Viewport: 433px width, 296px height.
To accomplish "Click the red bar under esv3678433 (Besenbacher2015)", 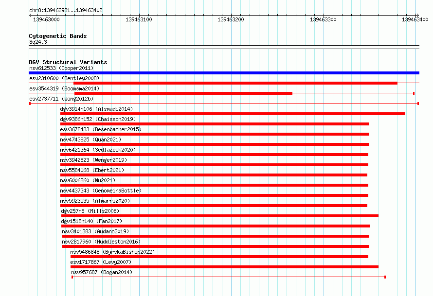I will point(215,134).
